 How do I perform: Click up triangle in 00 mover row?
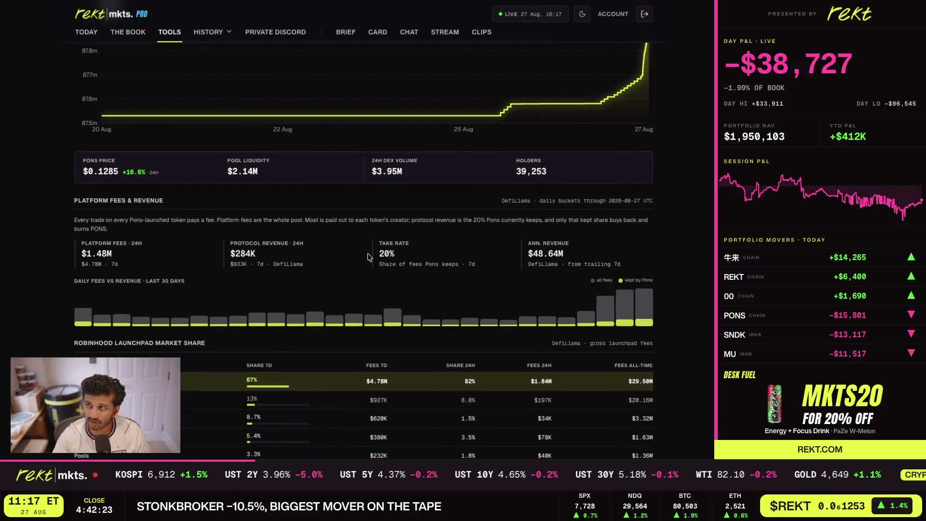(911, 296)
